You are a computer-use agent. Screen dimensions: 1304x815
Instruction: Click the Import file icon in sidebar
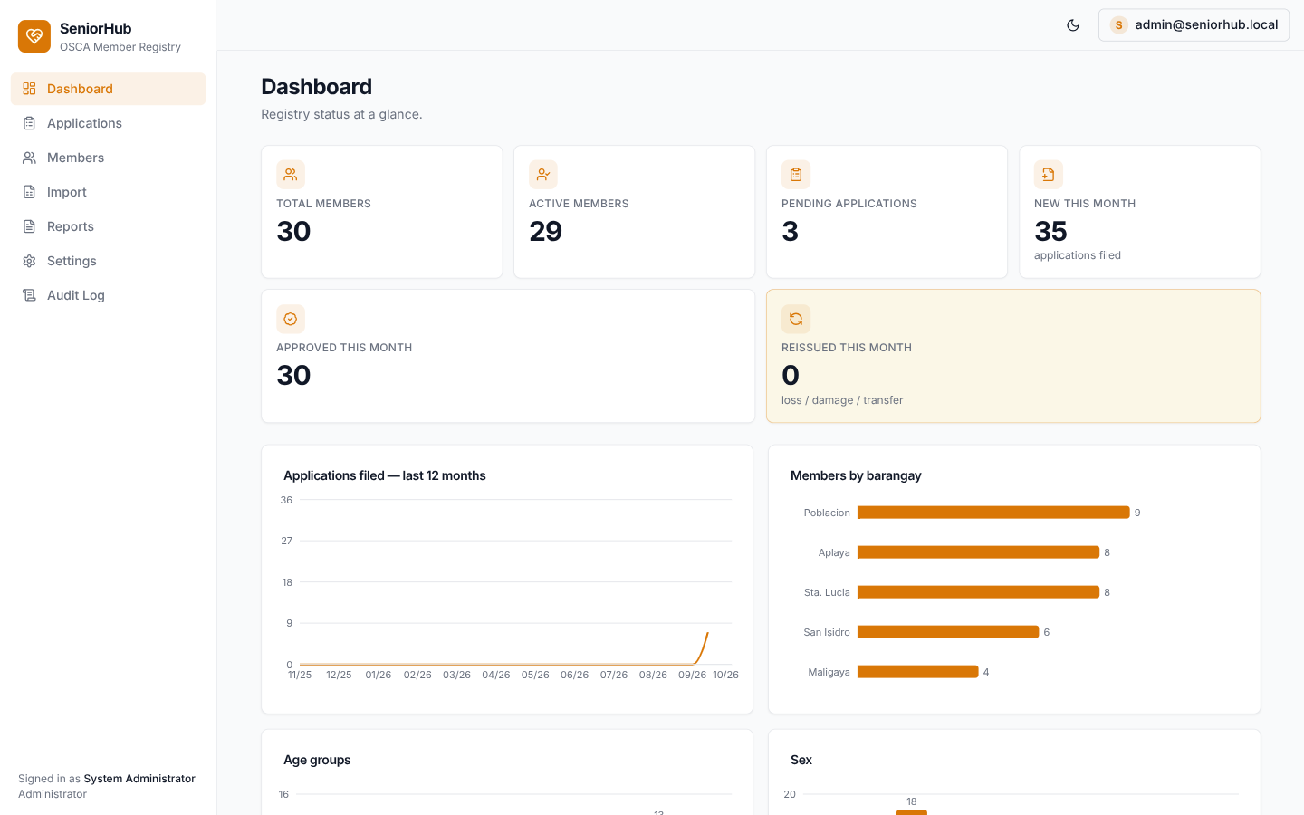click(29, 192)
